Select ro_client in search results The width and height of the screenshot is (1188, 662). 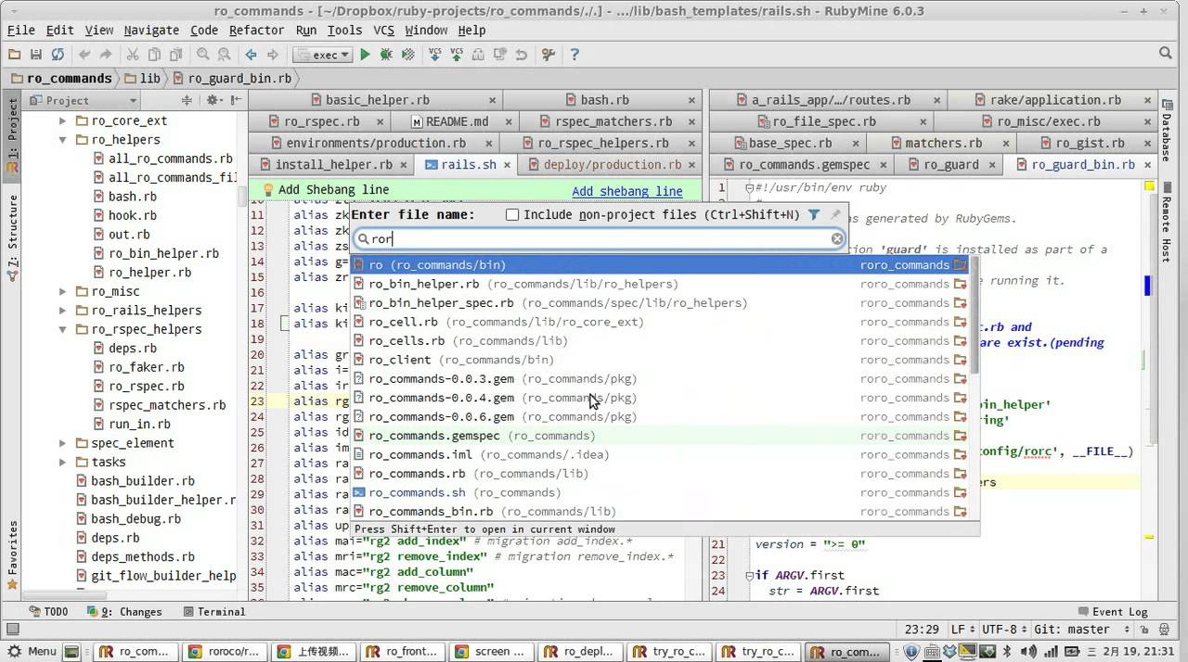coord(659,360)
